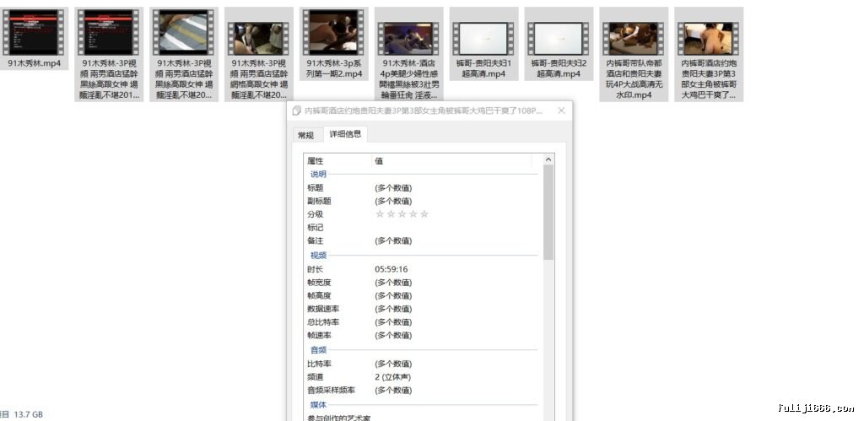Click the 说明 section header
The image size is (864, 421).
coord(318,174)
